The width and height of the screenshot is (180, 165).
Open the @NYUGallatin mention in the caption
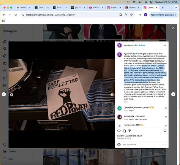click(136, 66)
